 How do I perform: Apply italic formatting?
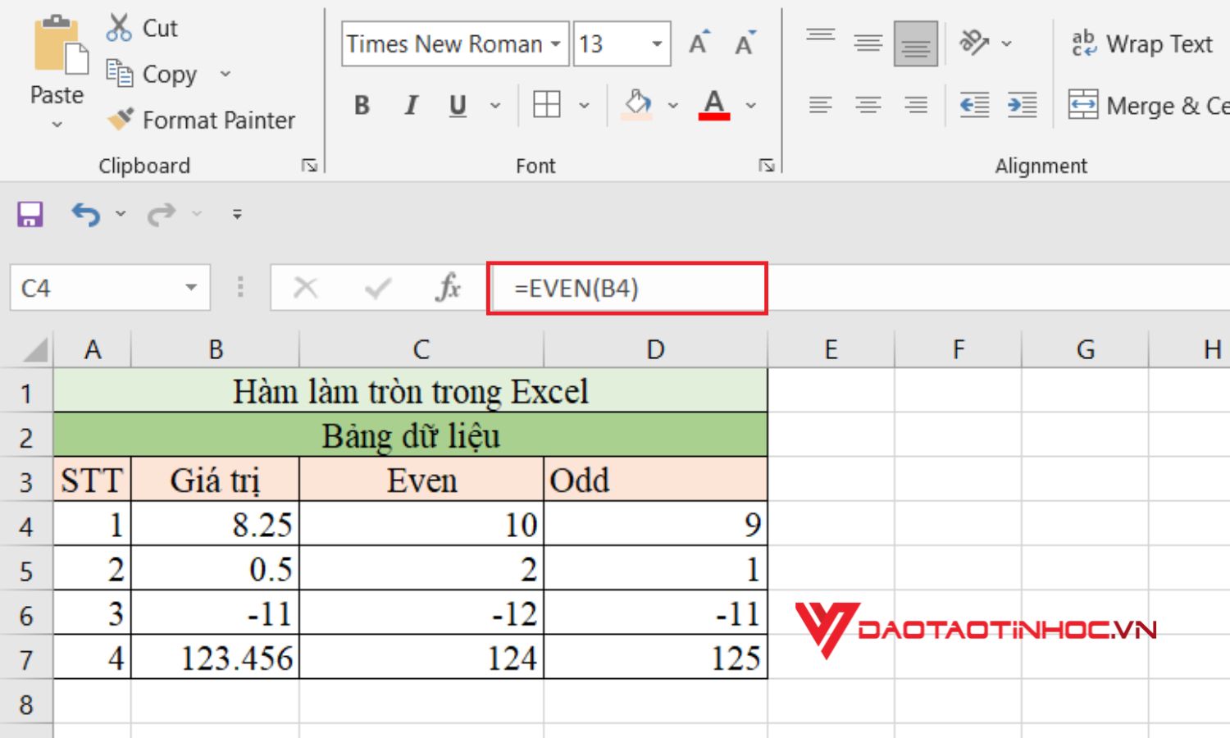click(x=410, y=105)
